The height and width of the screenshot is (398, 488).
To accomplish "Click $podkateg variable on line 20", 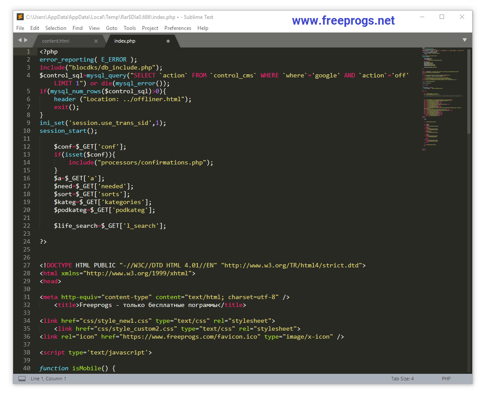I will point(70,210).
